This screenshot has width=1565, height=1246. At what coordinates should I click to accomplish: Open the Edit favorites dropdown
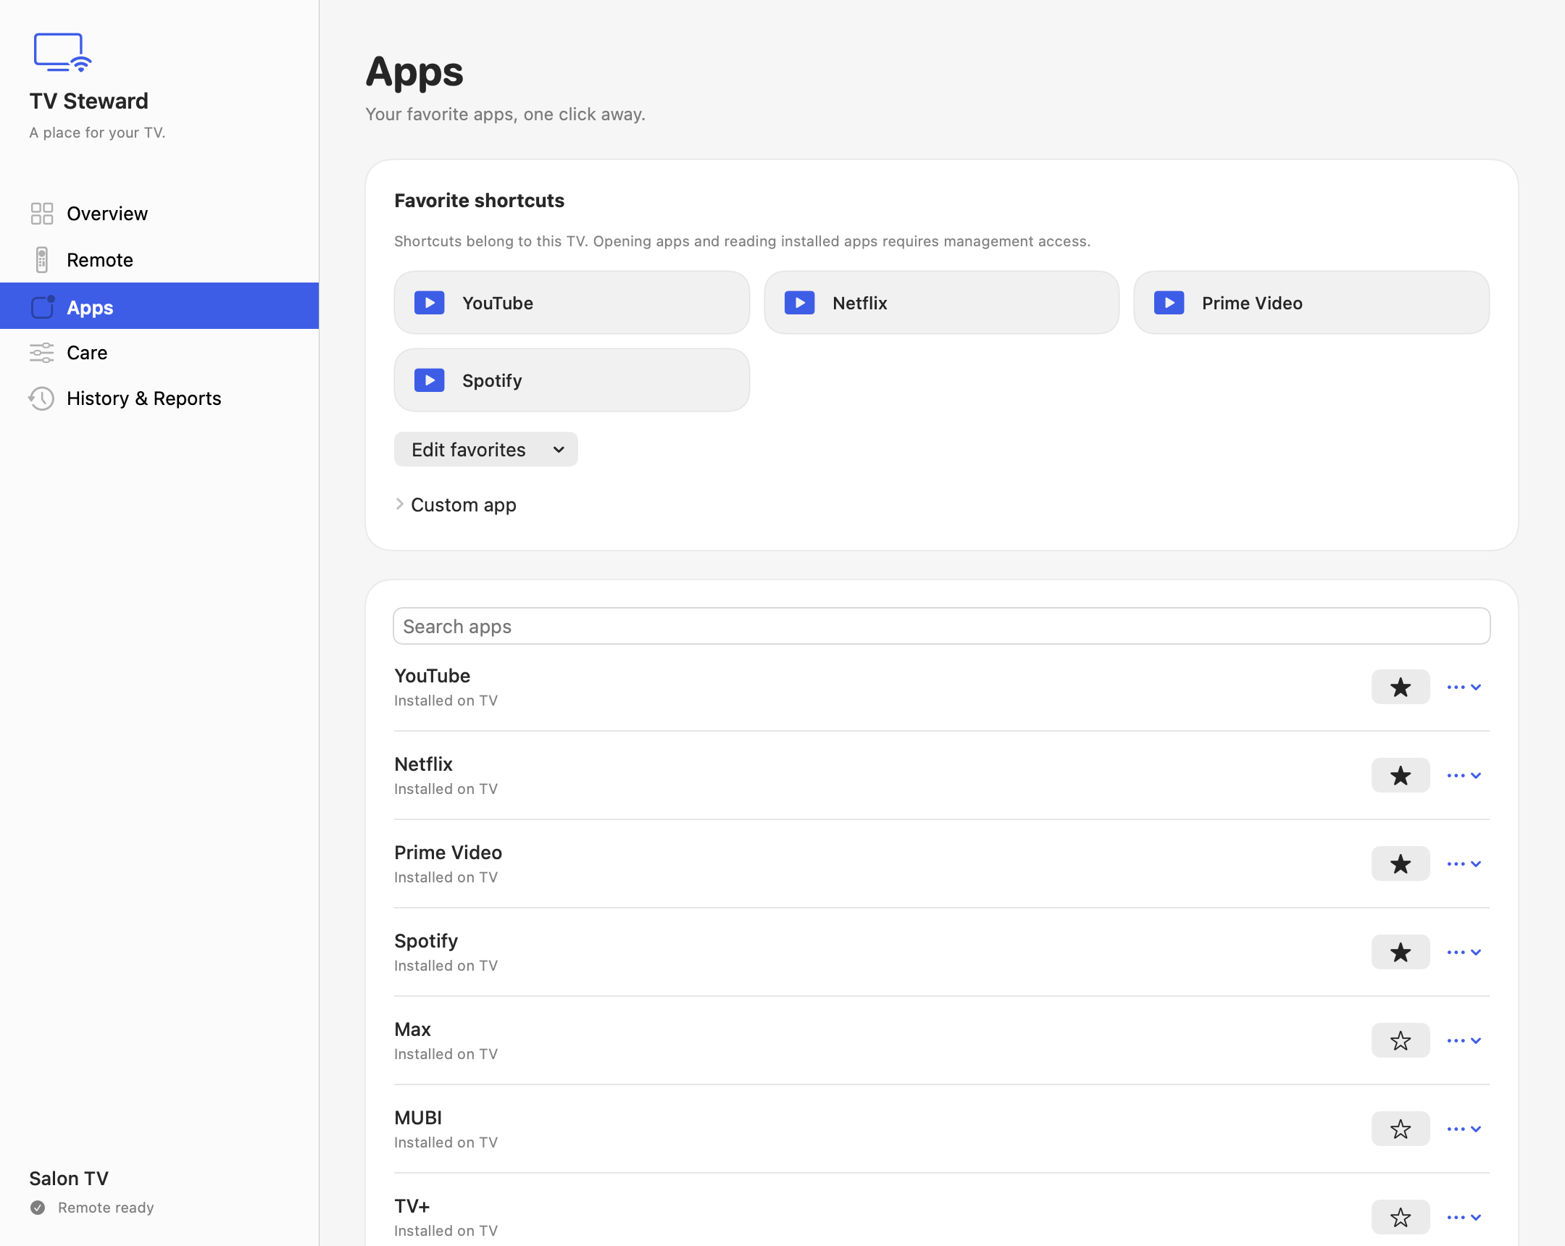[485, 449]
